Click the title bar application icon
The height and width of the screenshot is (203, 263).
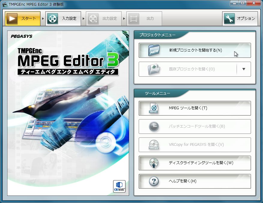point(5,4)
